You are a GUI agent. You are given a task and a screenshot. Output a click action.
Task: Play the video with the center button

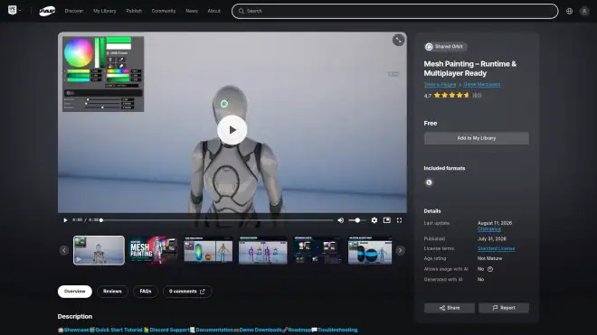232,130
